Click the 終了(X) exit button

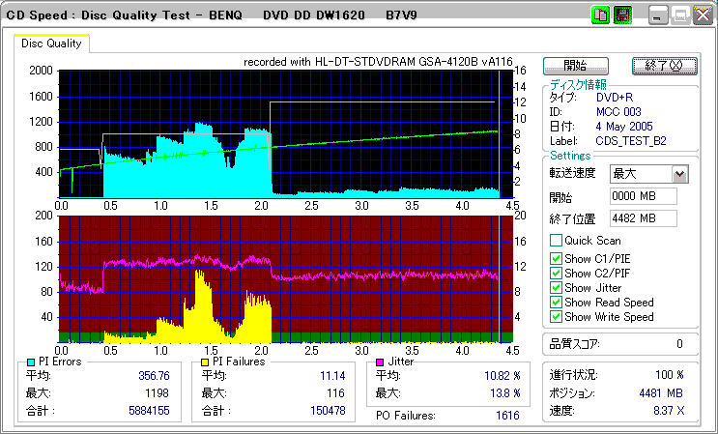665,66
